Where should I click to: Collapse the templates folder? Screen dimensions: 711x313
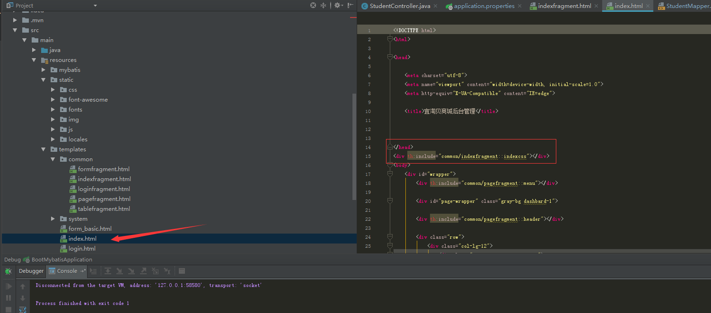coord(44,149)
